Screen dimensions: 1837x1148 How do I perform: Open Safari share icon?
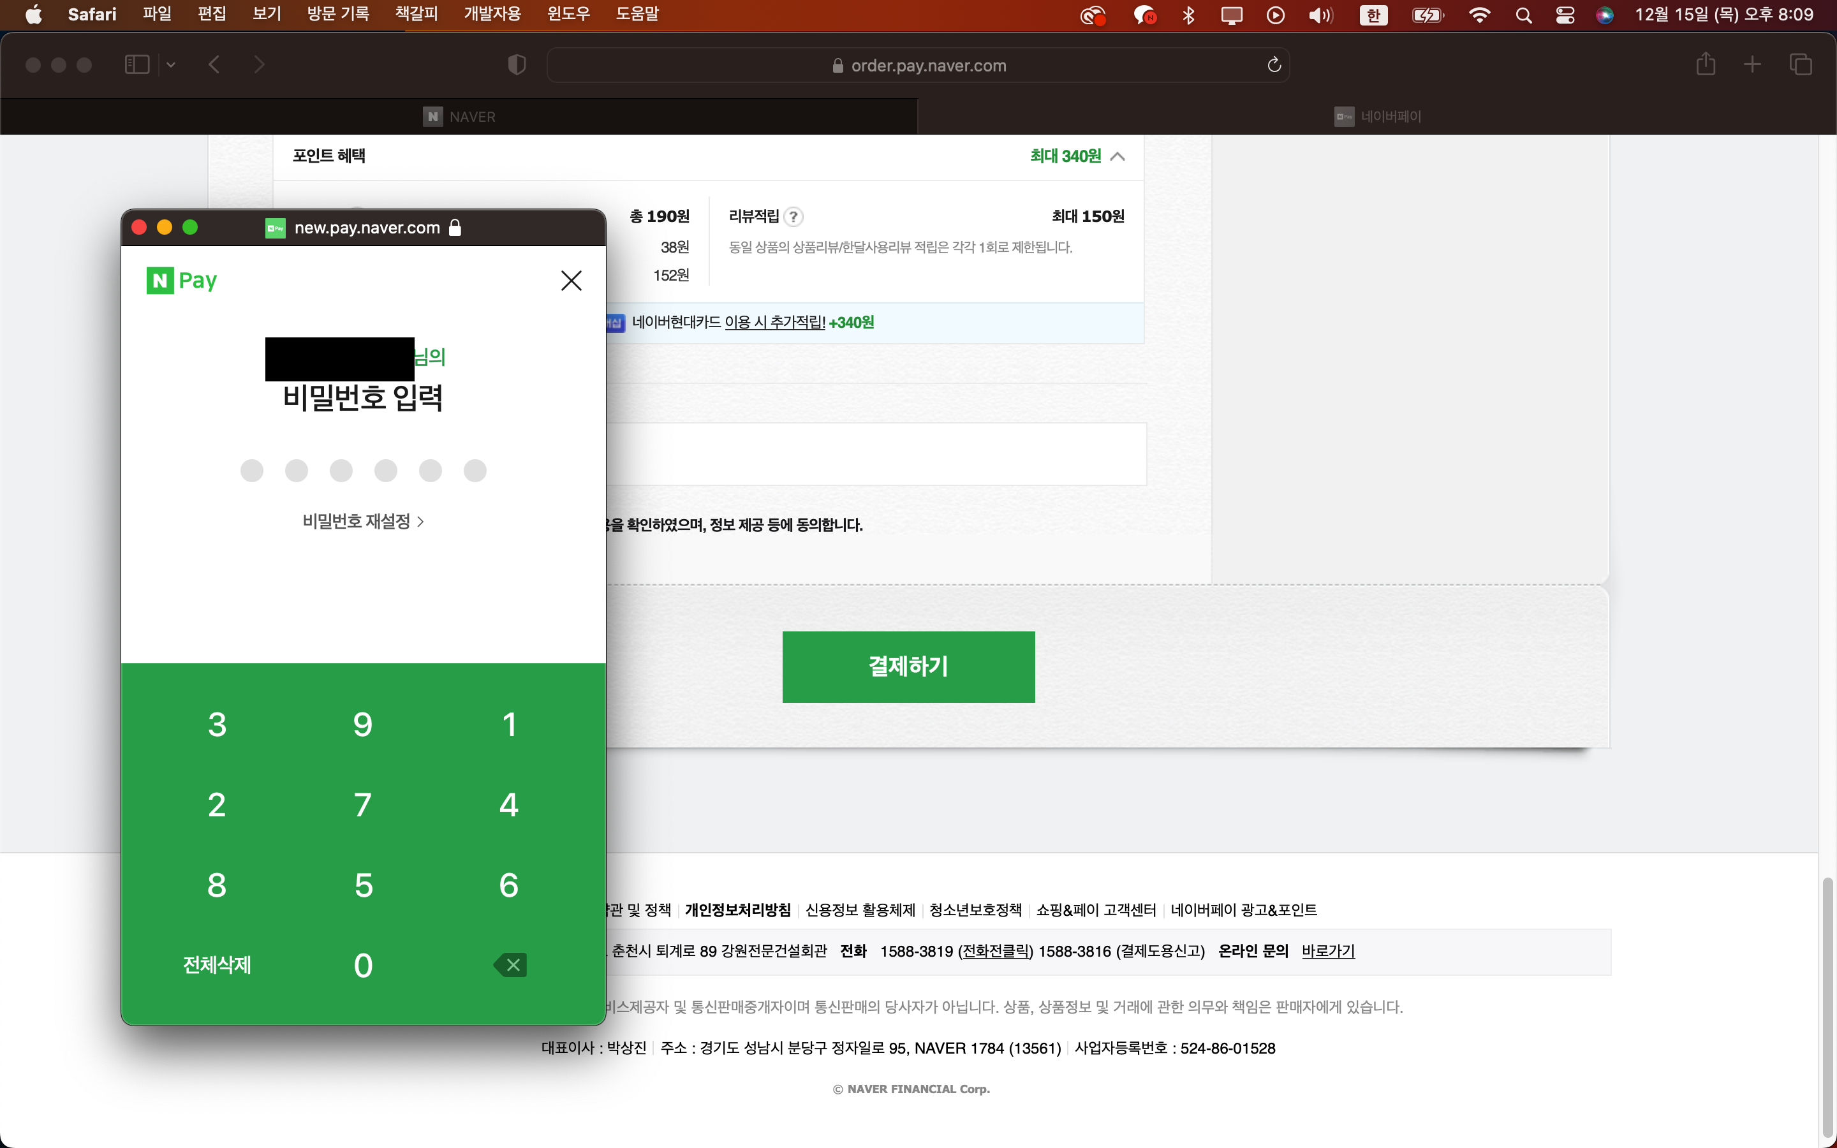point(1705,64)
